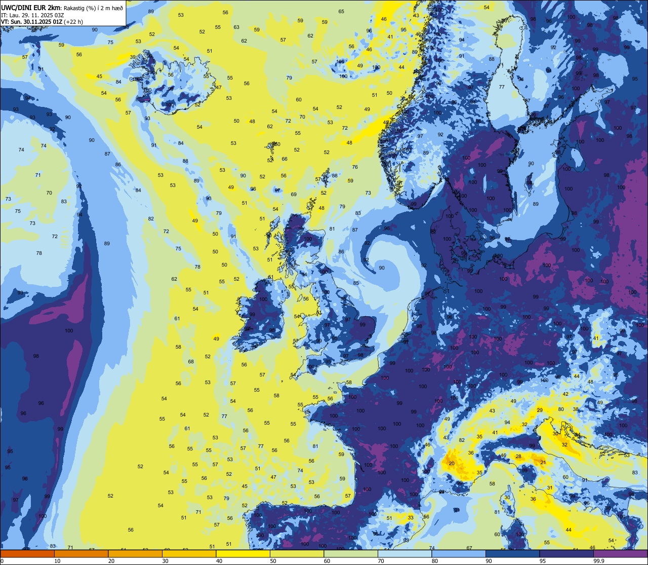
Task: Click the 'VT: Sun. 30.11.2025 01Z (+22 h)' line
Action: pyautogui.click(x=42, y=22)
